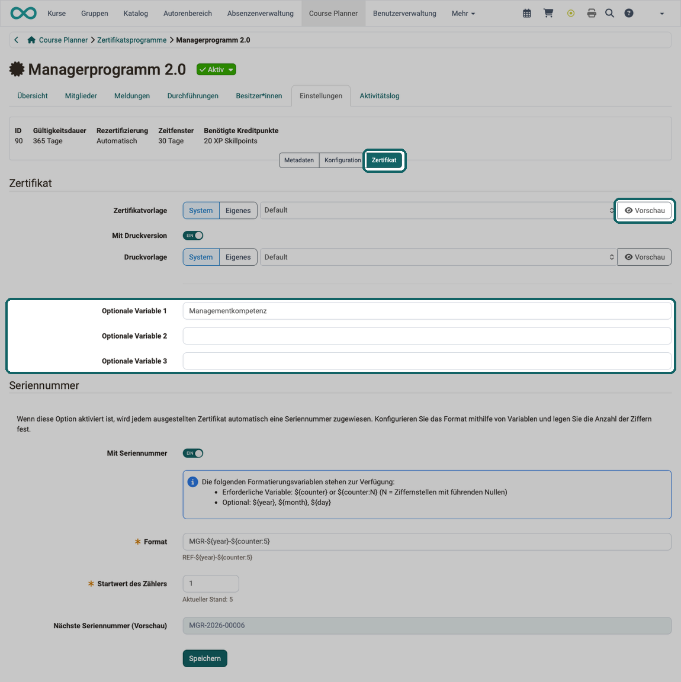
Task: Open the shopping cart icon
Action: (548, 13)
